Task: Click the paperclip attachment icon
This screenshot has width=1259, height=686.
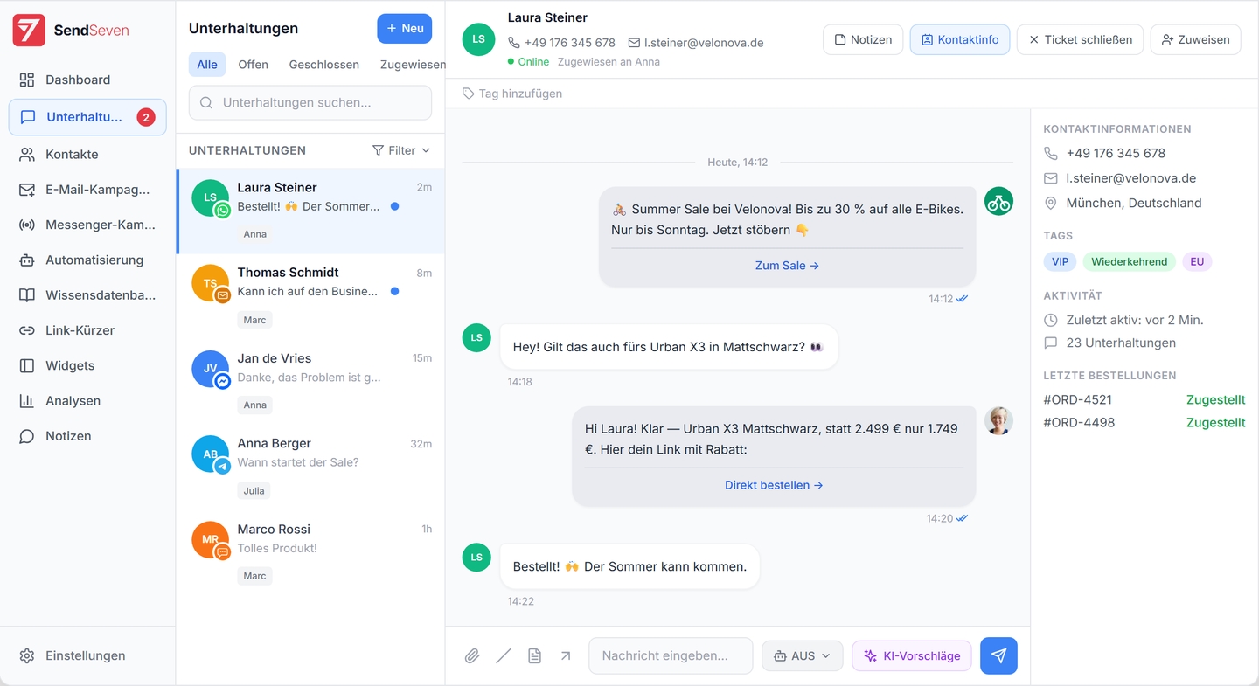Action: tap(472, 655)
